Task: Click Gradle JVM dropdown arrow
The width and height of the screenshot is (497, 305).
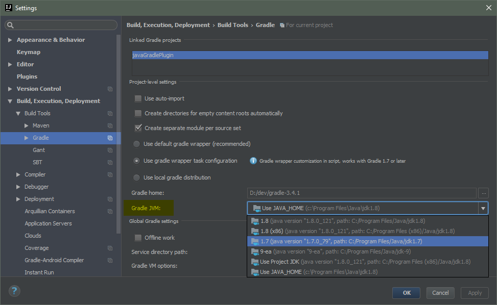Action: (483, 208)
